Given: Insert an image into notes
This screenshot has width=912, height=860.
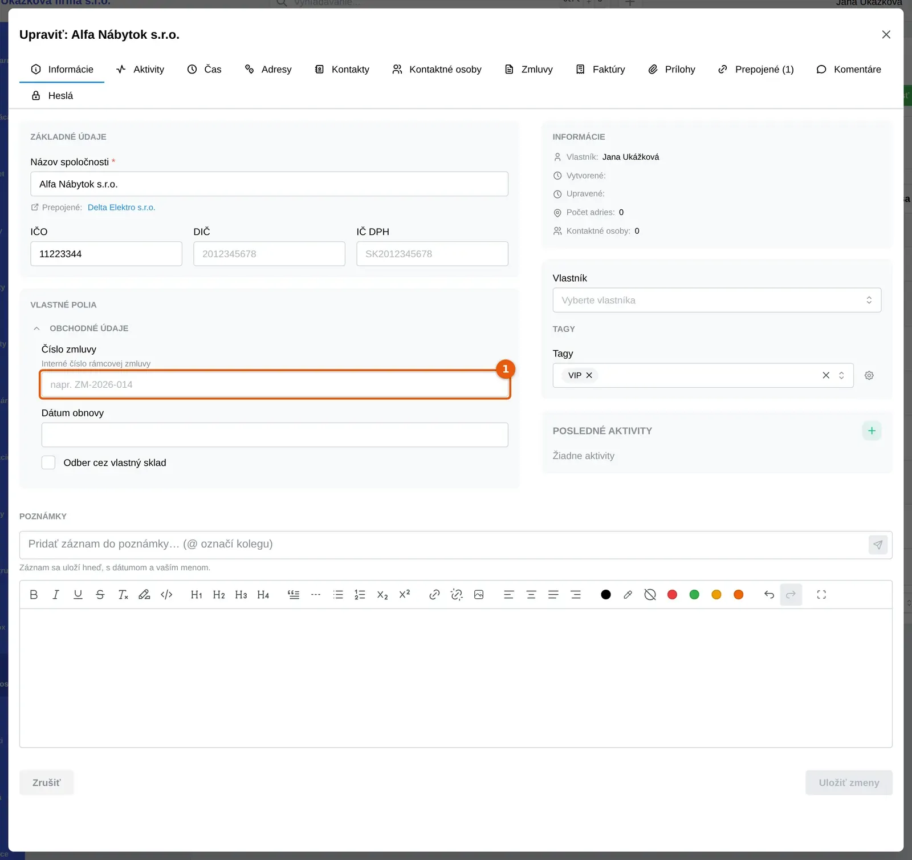Looking at the screenshot, I should click(479, 595).
